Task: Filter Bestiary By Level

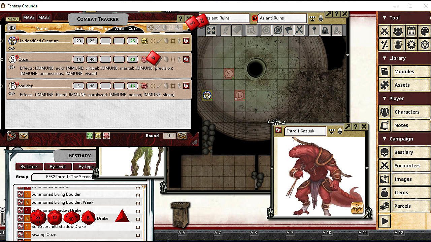Action: 58,167
